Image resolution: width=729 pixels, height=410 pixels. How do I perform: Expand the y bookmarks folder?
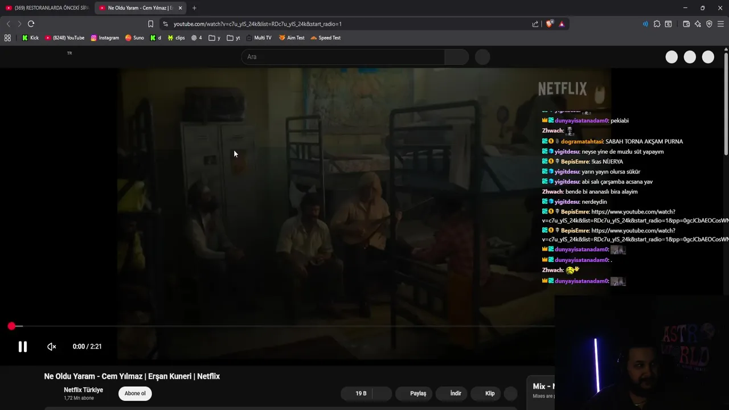pyautogui.click(x=214, y=38)
